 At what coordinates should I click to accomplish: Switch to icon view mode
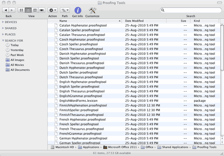[21, 10]
